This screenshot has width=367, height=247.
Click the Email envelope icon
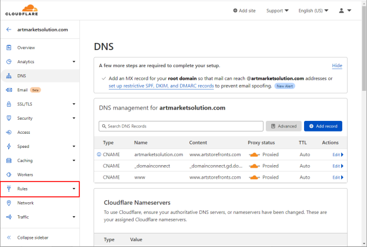9,90
